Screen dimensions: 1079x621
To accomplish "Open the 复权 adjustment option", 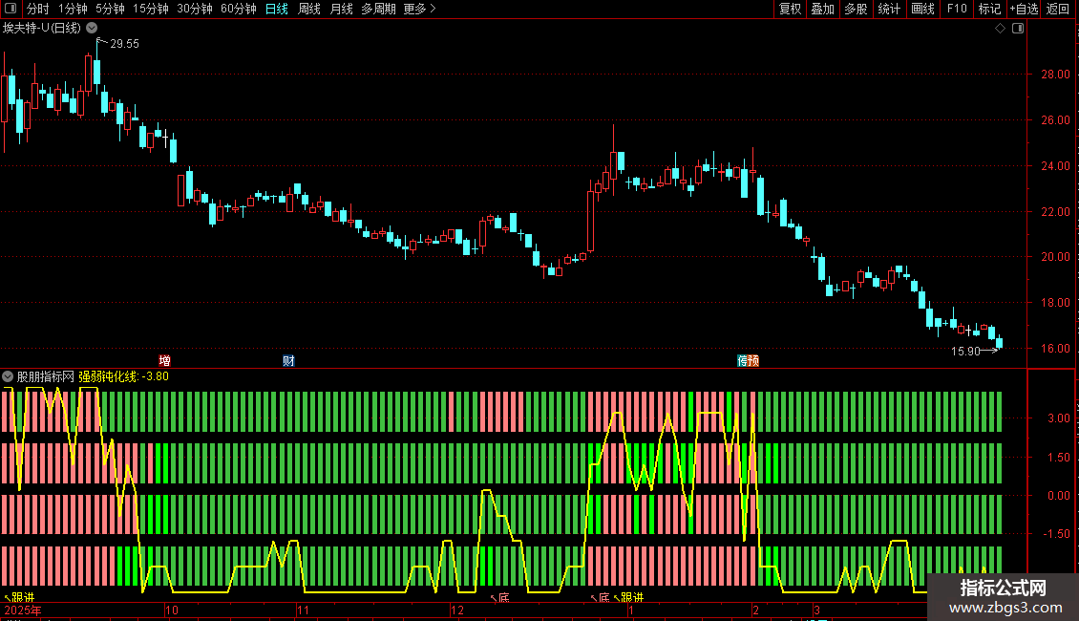I will 790,9.
